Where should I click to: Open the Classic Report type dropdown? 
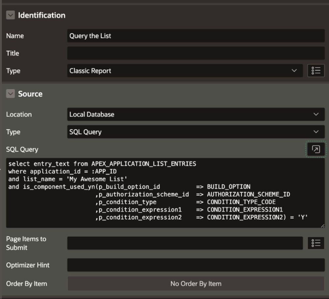click(185, 71)
